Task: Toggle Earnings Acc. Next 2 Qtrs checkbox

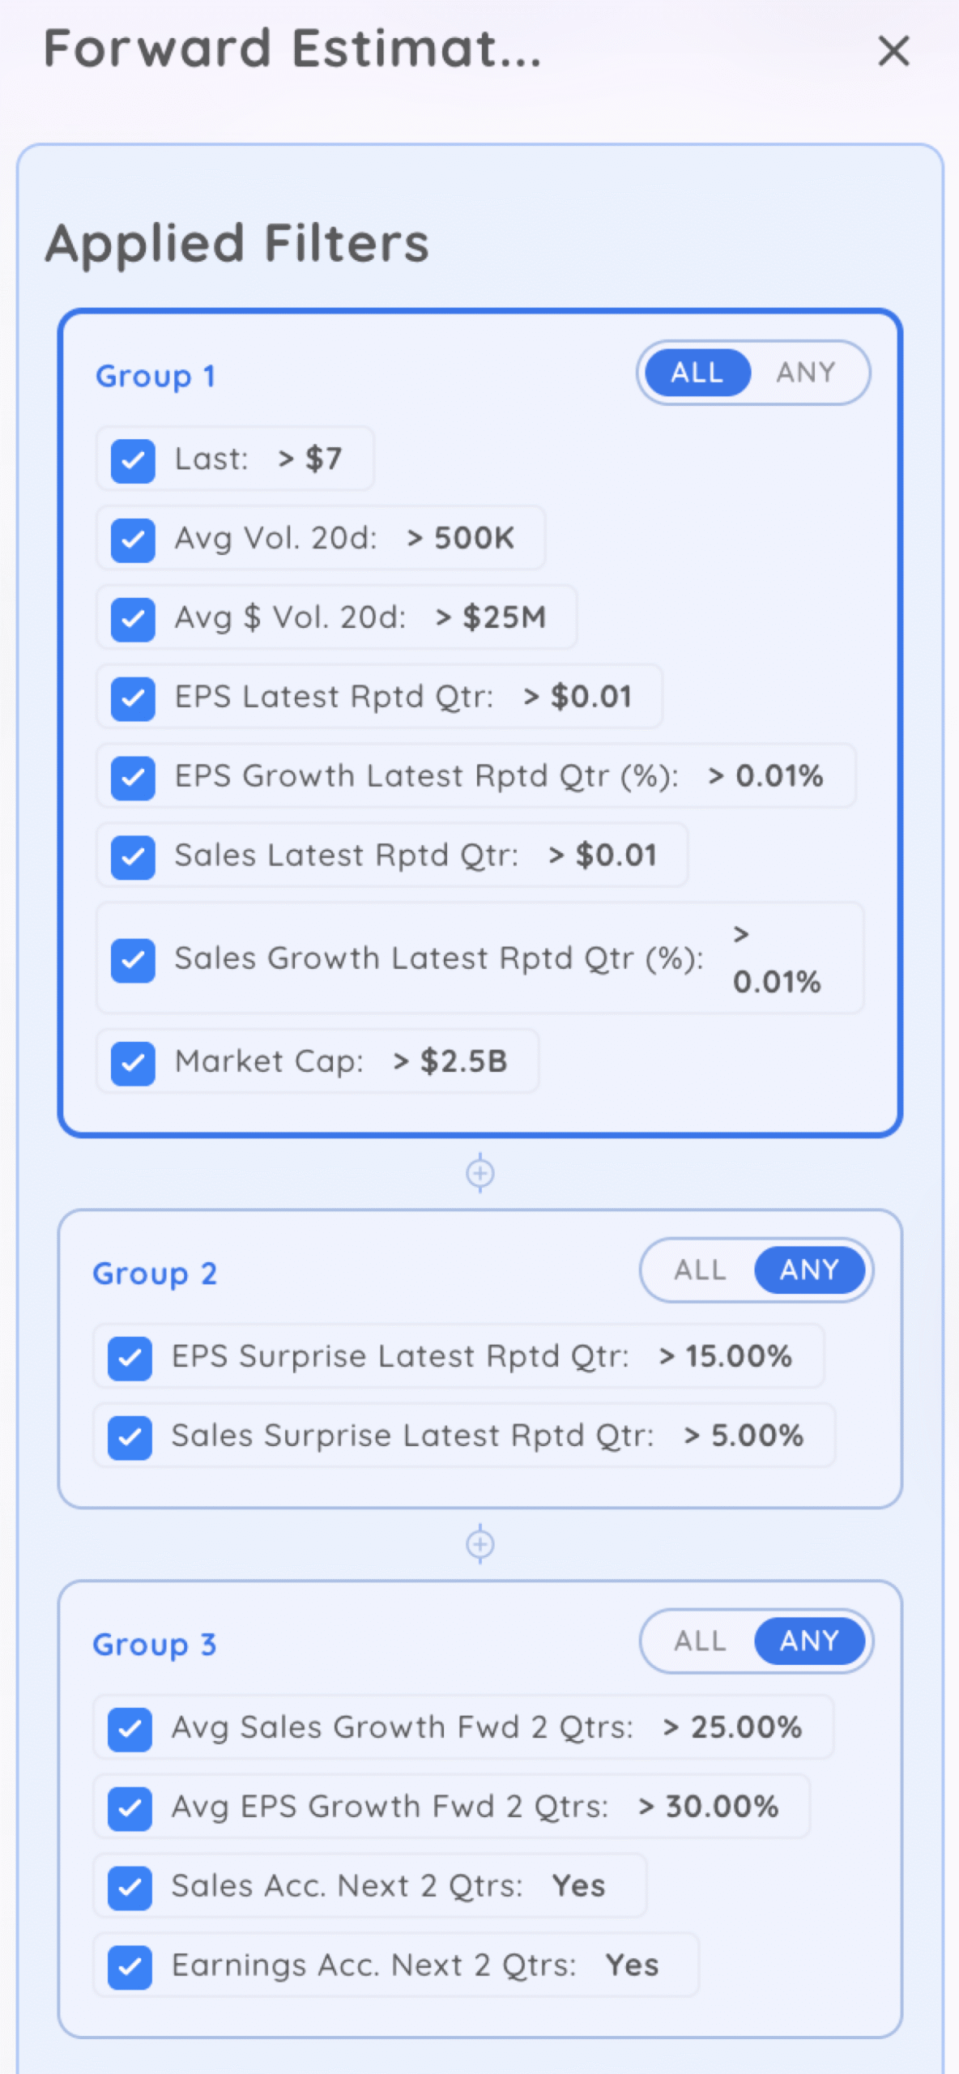Action: (x=130, y=1966)
